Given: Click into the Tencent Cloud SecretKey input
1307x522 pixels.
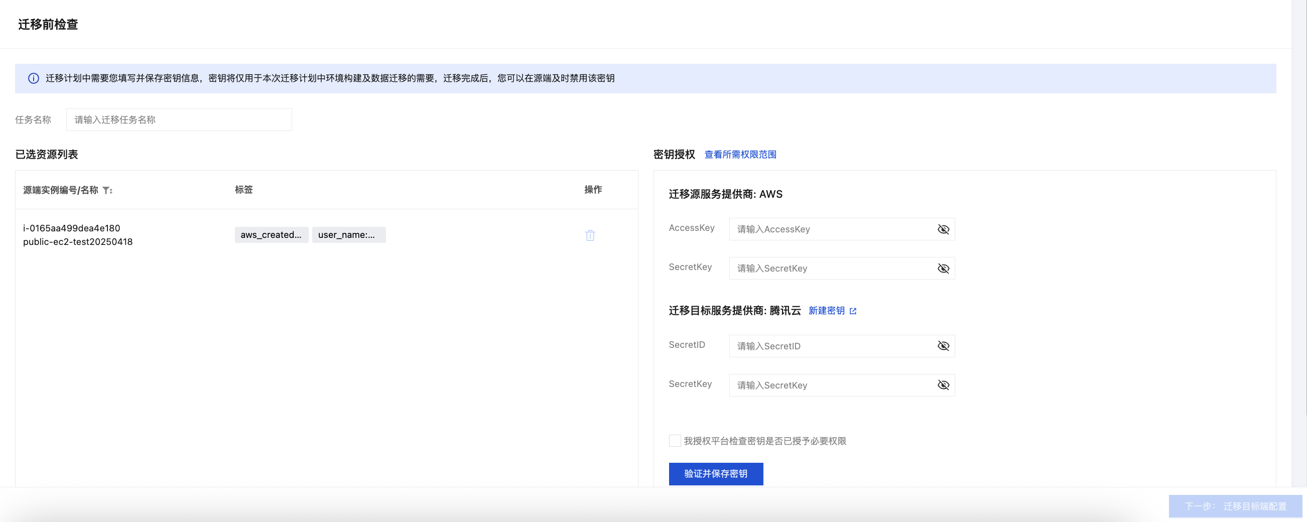Looking at the screenshot, I should click(830, 385).
